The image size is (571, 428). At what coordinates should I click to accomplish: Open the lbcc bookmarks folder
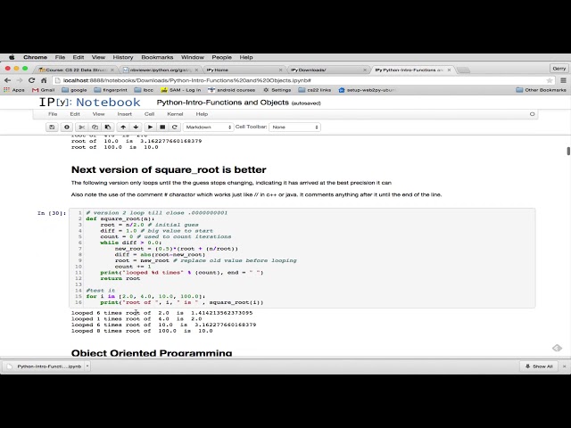tap(144, 90)
